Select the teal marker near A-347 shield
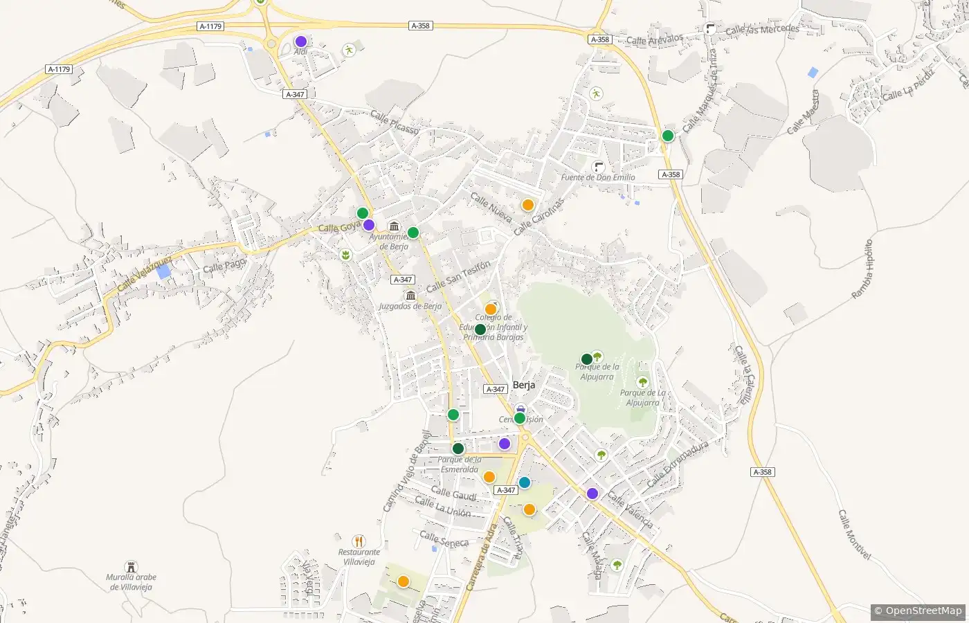Screen dimensions: 969x623 click(525, 482)
